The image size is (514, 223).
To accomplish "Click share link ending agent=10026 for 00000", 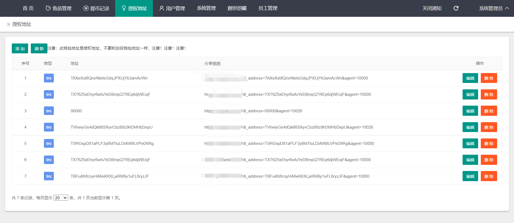I will 253,111.
